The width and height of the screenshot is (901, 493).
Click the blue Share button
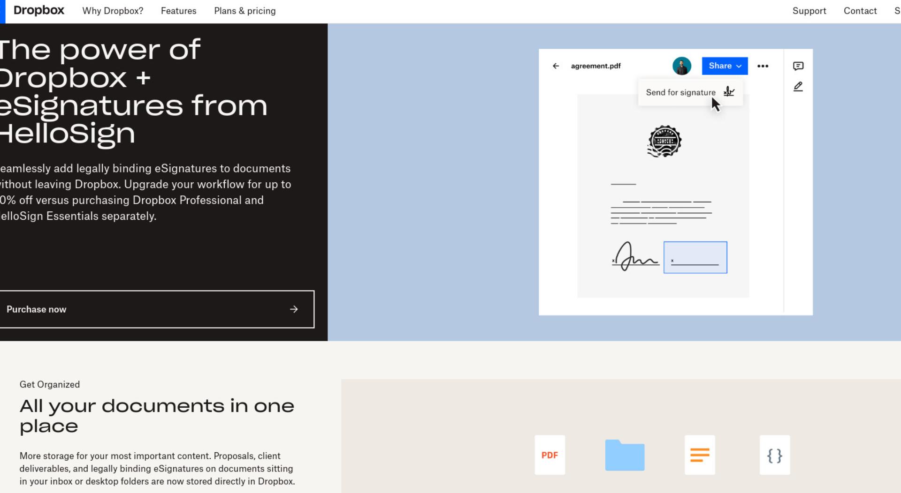pos(725,66)
